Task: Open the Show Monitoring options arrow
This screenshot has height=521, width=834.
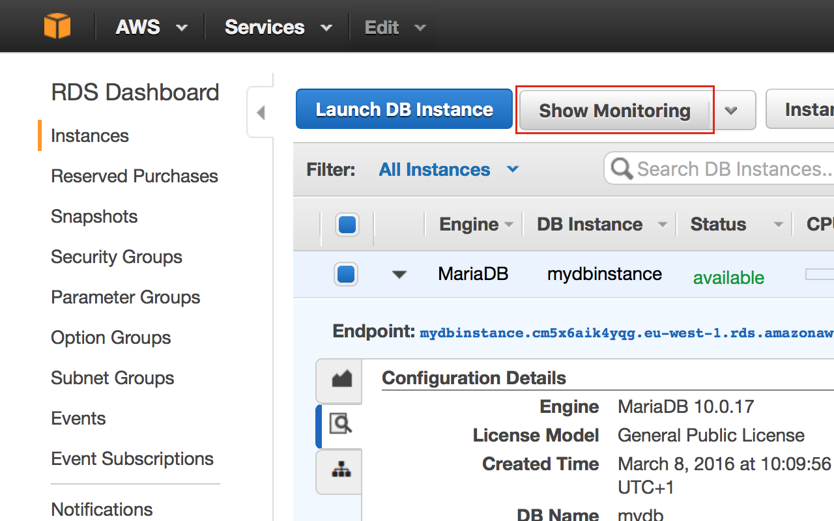Action: [731, 110]
